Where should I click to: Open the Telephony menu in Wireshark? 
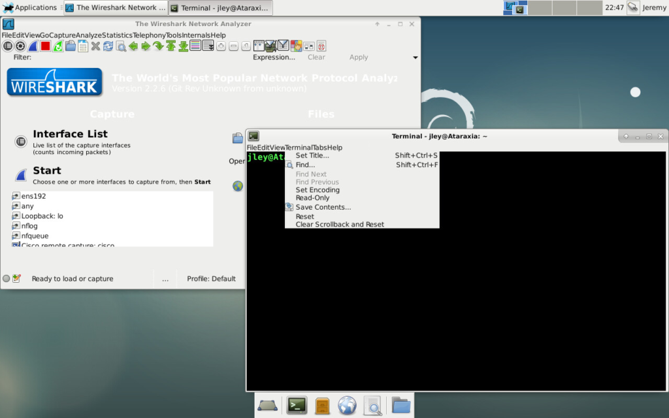click(x=150, y=35)
